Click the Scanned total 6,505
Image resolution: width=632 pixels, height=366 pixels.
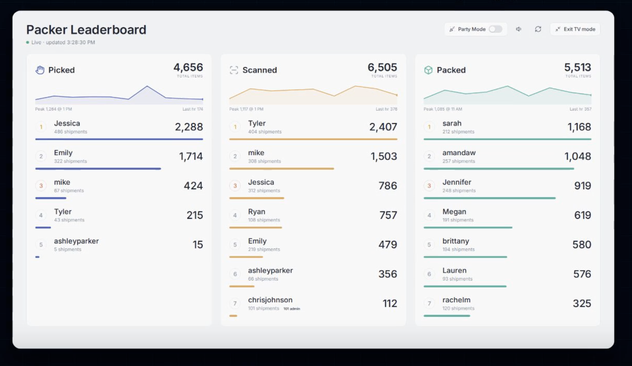click(382, 67)
